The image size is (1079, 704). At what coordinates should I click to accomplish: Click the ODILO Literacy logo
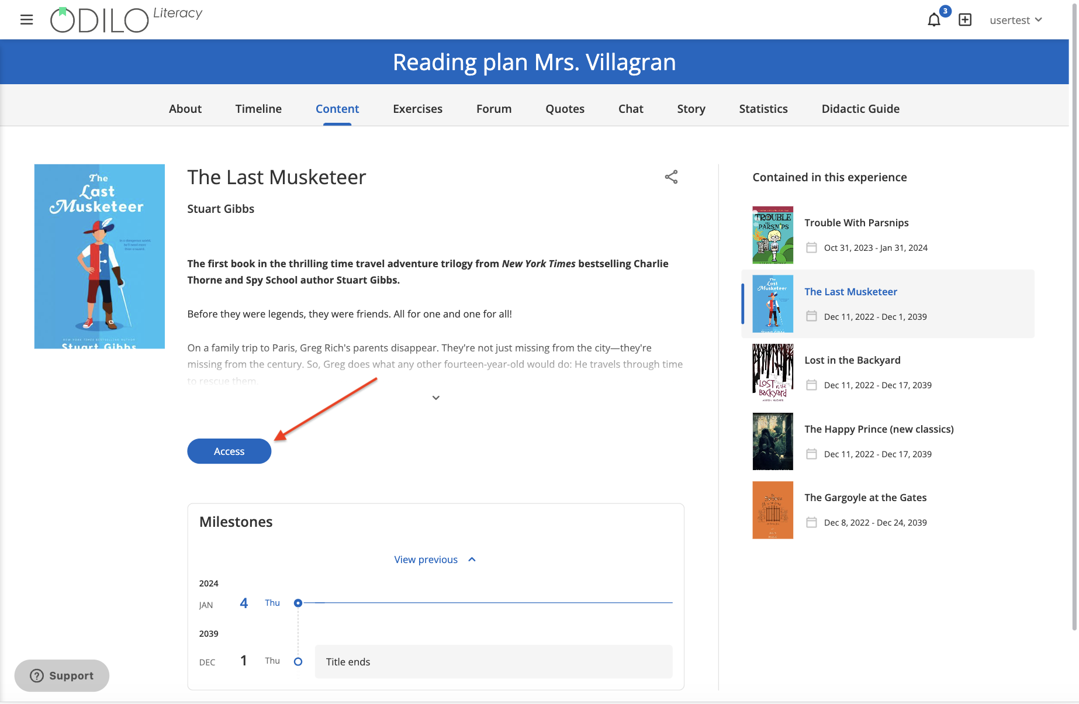126,20
